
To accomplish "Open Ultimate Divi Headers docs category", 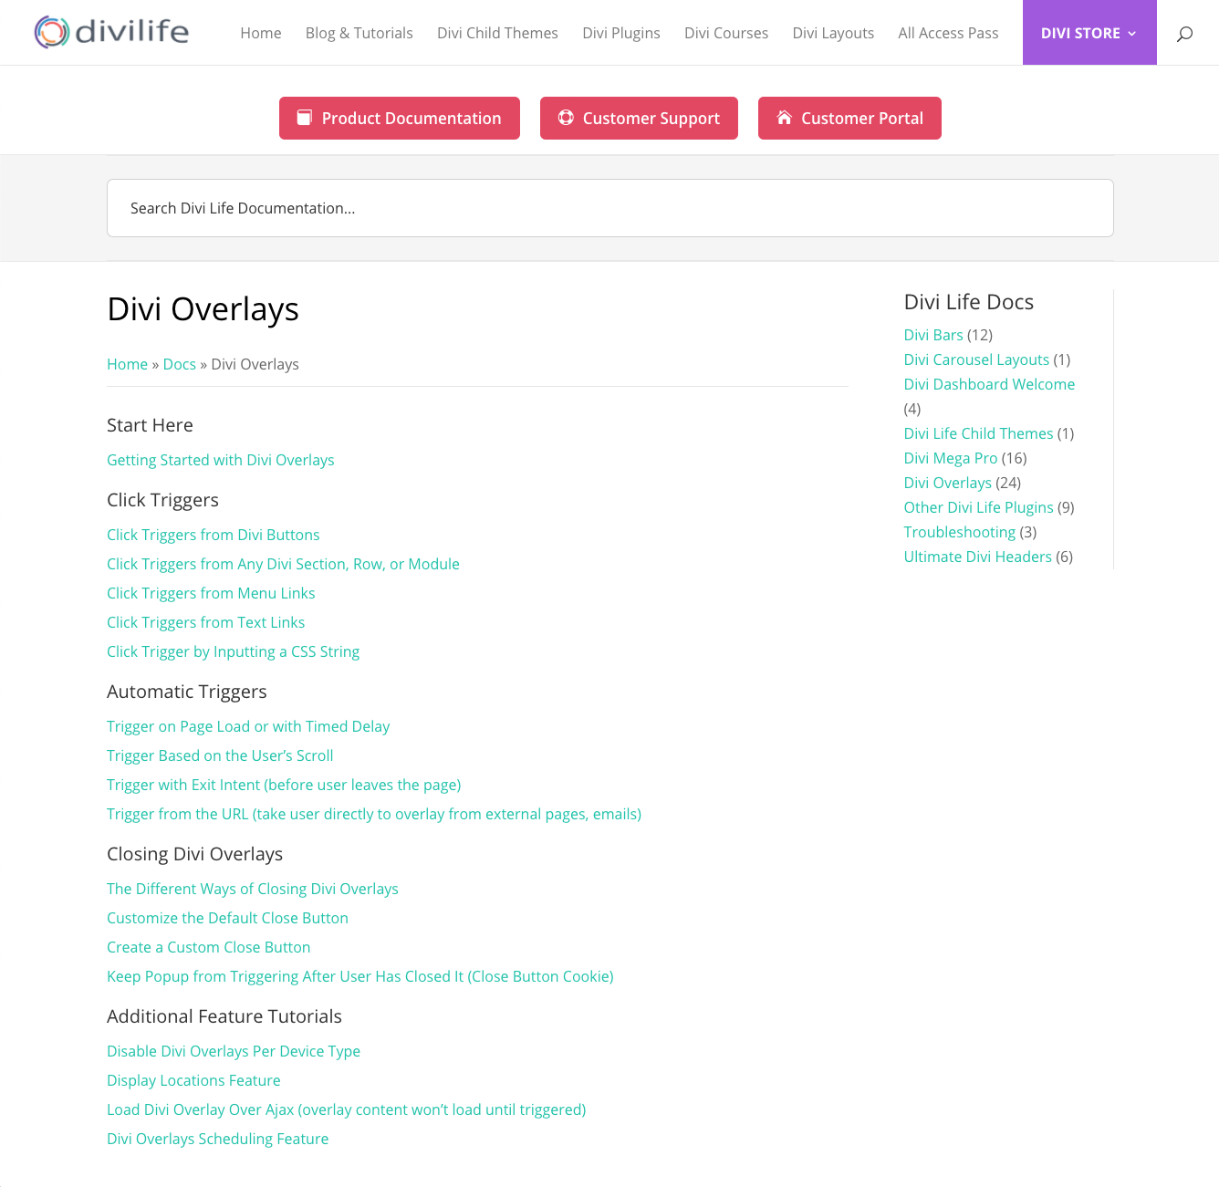I will click(x=977, y=557).
